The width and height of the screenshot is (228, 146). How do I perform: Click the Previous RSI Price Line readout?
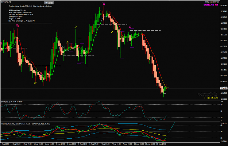21,15
